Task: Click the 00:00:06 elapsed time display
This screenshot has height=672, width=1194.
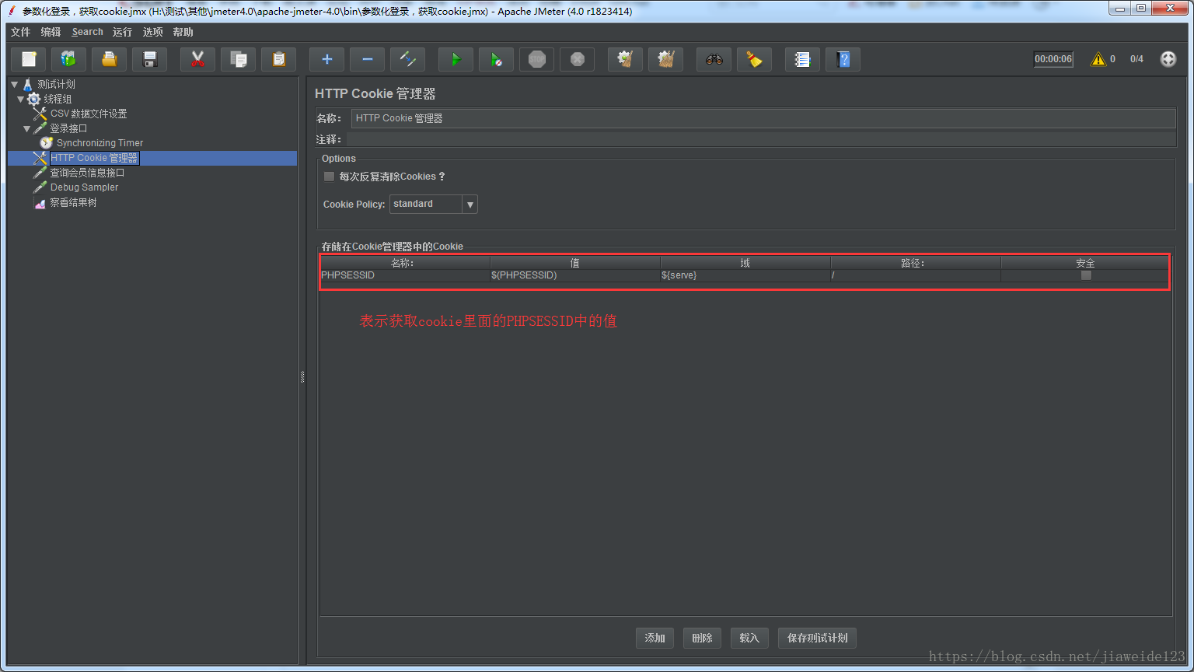Action: click(x=1053, y=59)
